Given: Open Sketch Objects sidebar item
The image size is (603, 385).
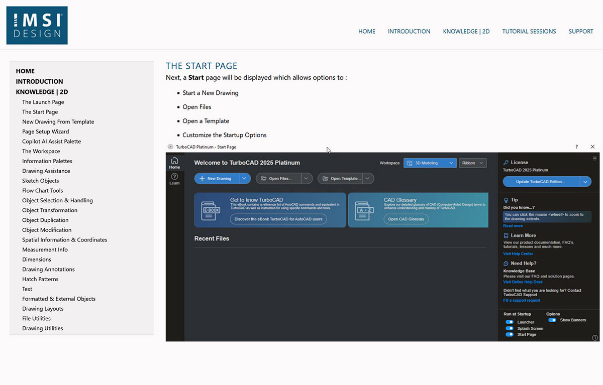Looking at the screenshot, I should pos(40,181).
